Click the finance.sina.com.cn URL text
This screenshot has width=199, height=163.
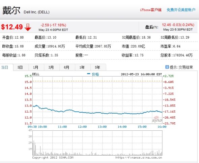coord(139,158)
